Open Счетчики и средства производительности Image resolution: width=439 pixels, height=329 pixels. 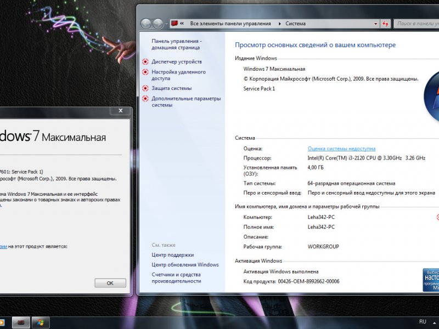coord(176,278)
